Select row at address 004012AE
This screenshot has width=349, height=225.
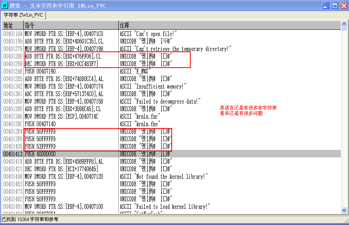pos(13,71)
